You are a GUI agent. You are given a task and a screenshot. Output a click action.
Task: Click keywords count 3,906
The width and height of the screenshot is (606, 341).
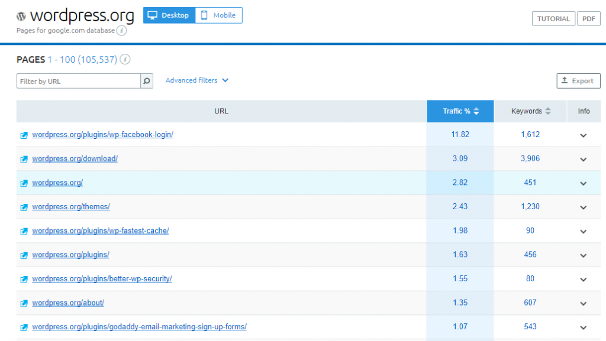530,158
